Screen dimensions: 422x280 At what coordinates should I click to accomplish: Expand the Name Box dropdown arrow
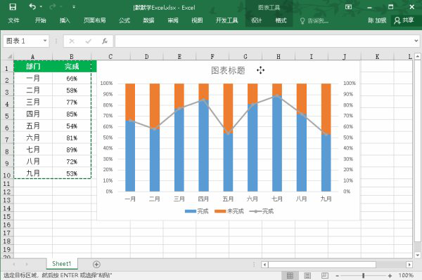[x=45, y=41]
